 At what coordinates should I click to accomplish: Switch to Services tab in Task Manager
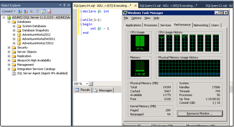tap(166, 25)
